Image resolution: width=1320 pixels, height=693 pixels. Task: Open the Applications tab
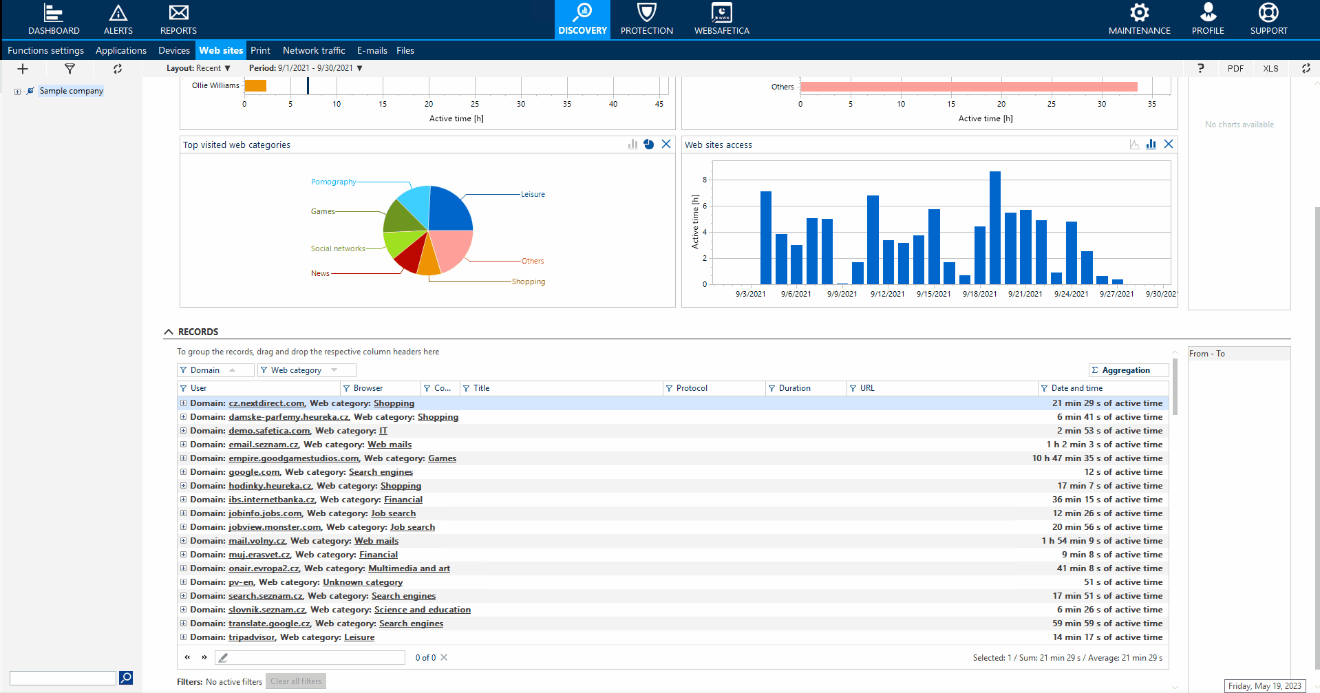[x=121, y=50]
